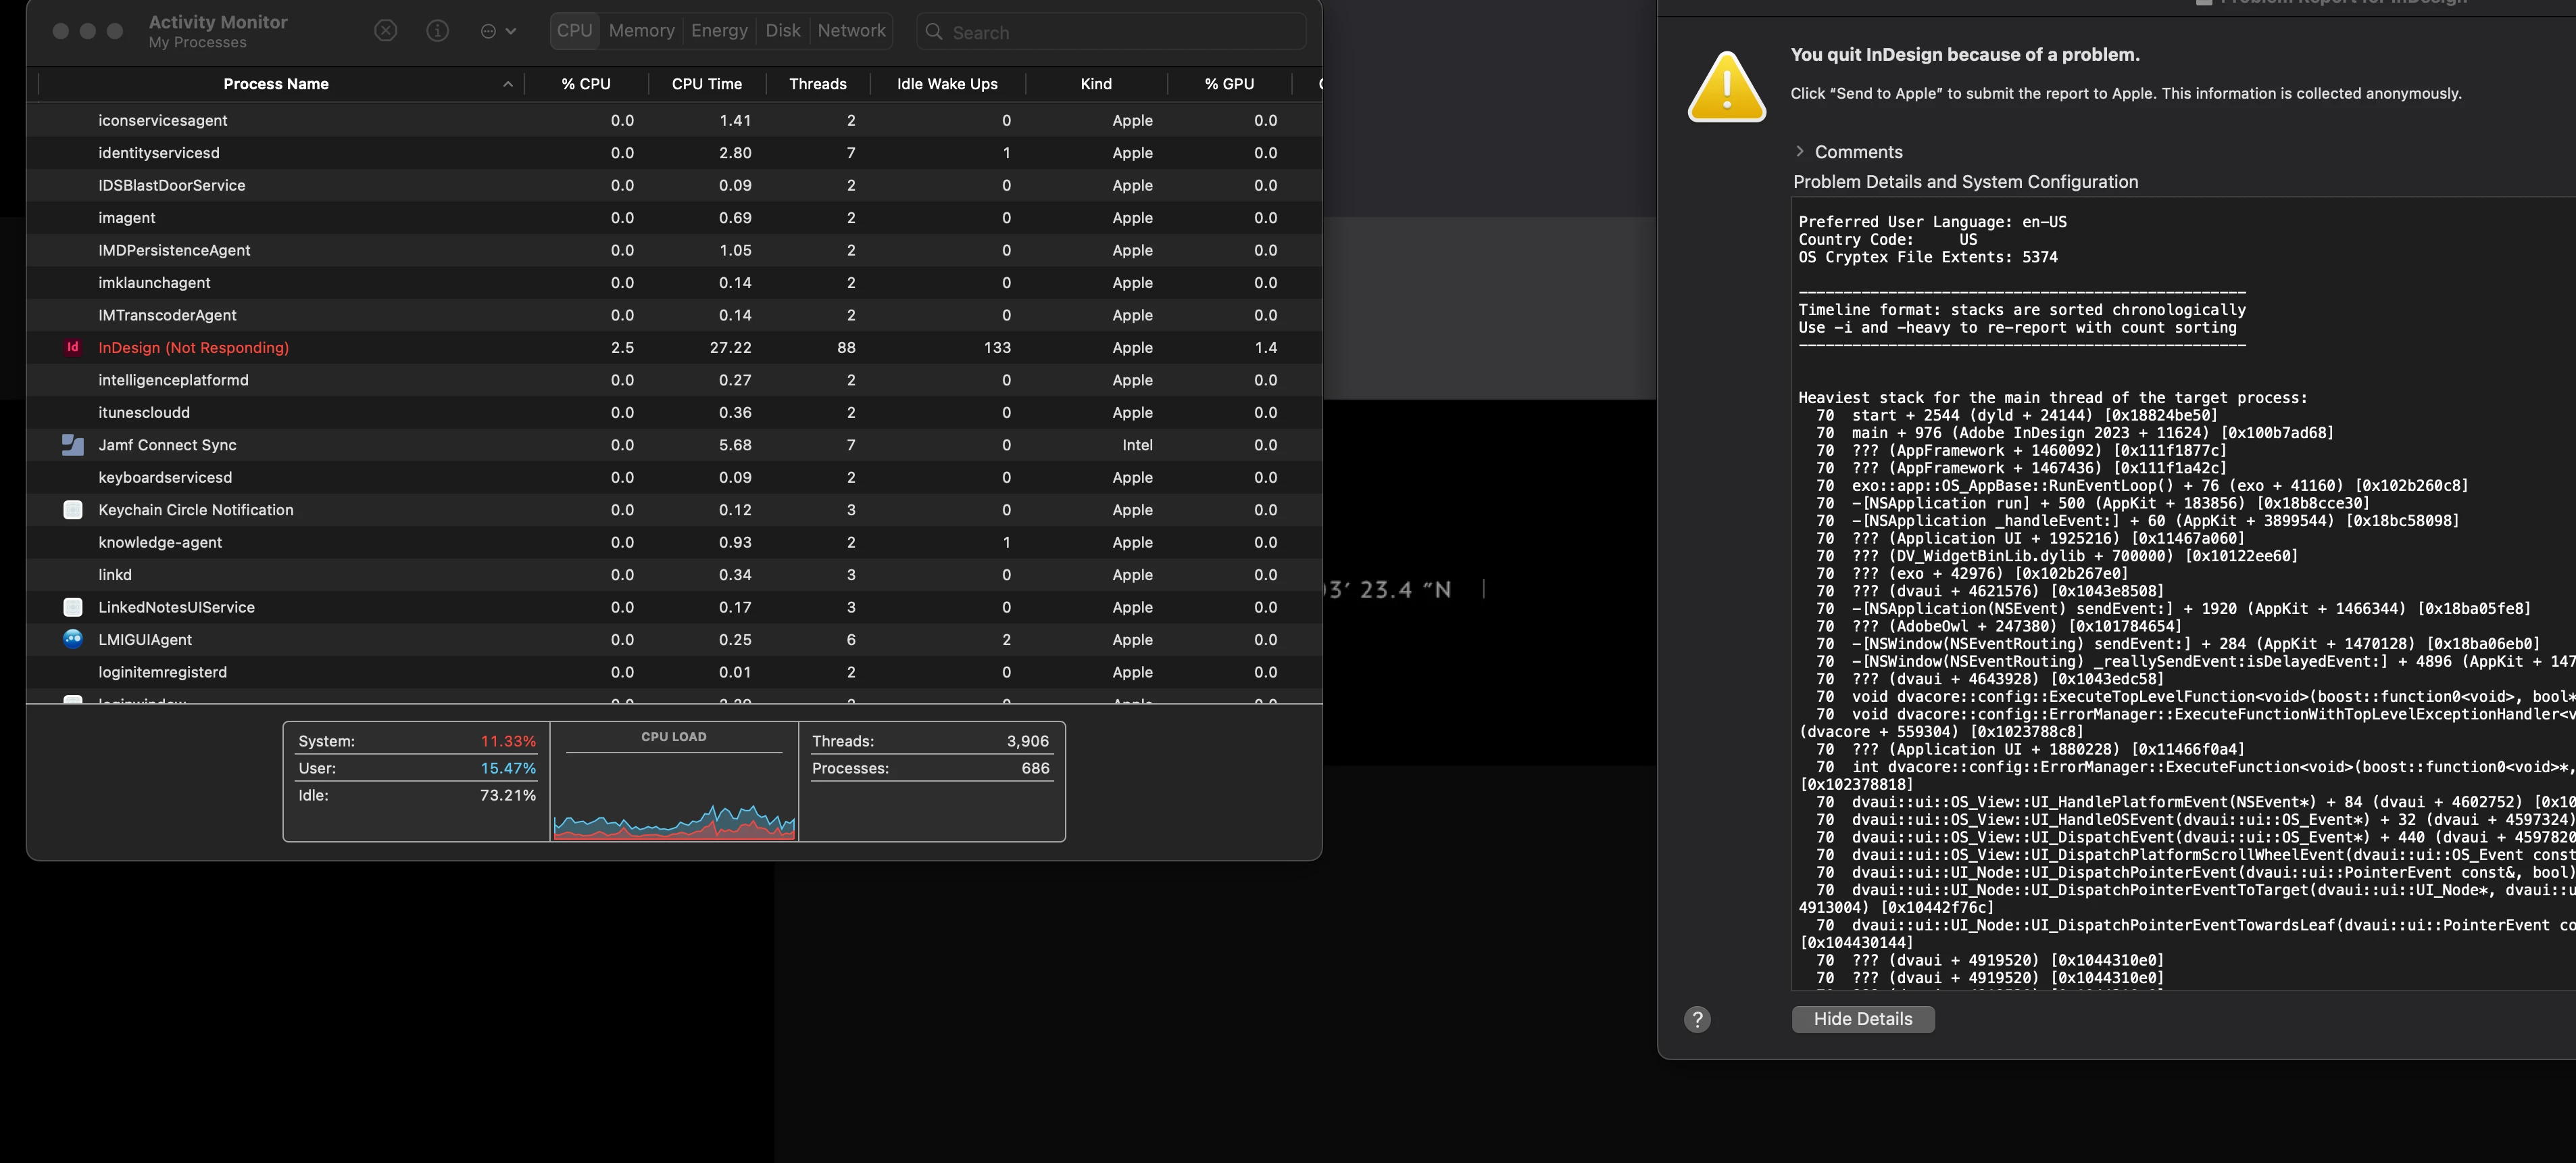
Task: Switch to the Energy tab
Action: point(719,31)
